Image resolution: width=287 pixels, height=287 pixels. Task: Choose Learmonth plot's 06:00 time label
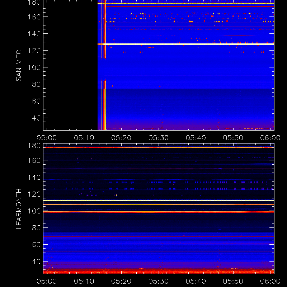(270, 281)
